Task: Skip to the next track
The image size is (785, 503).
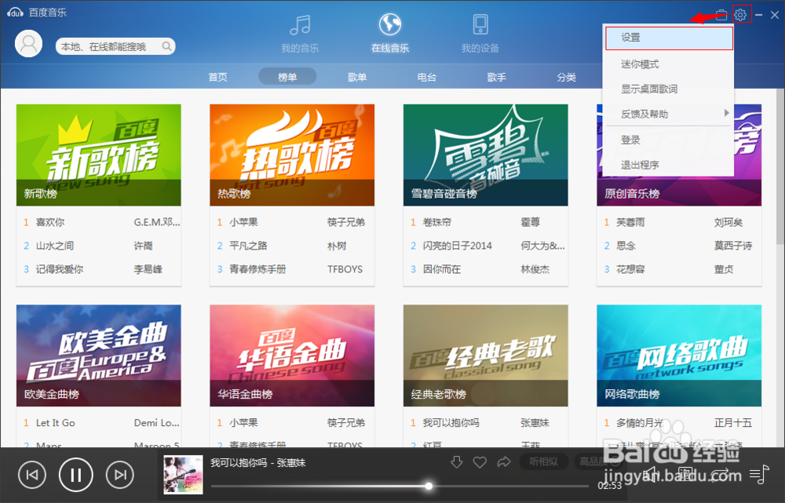Action: (x=119, y=475)
